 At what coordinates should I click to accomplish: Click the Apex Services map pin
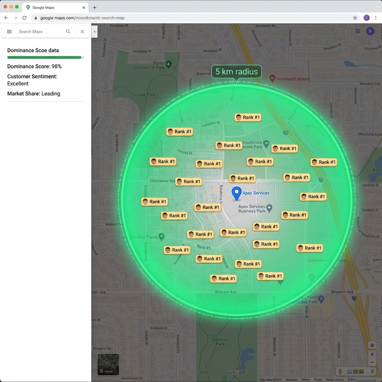pos(236,193)
